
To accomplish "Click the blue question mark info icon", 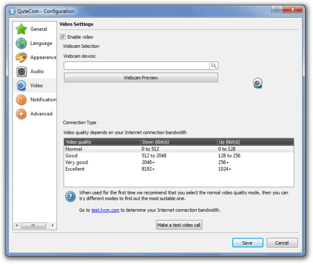I will tap(70, 196).
